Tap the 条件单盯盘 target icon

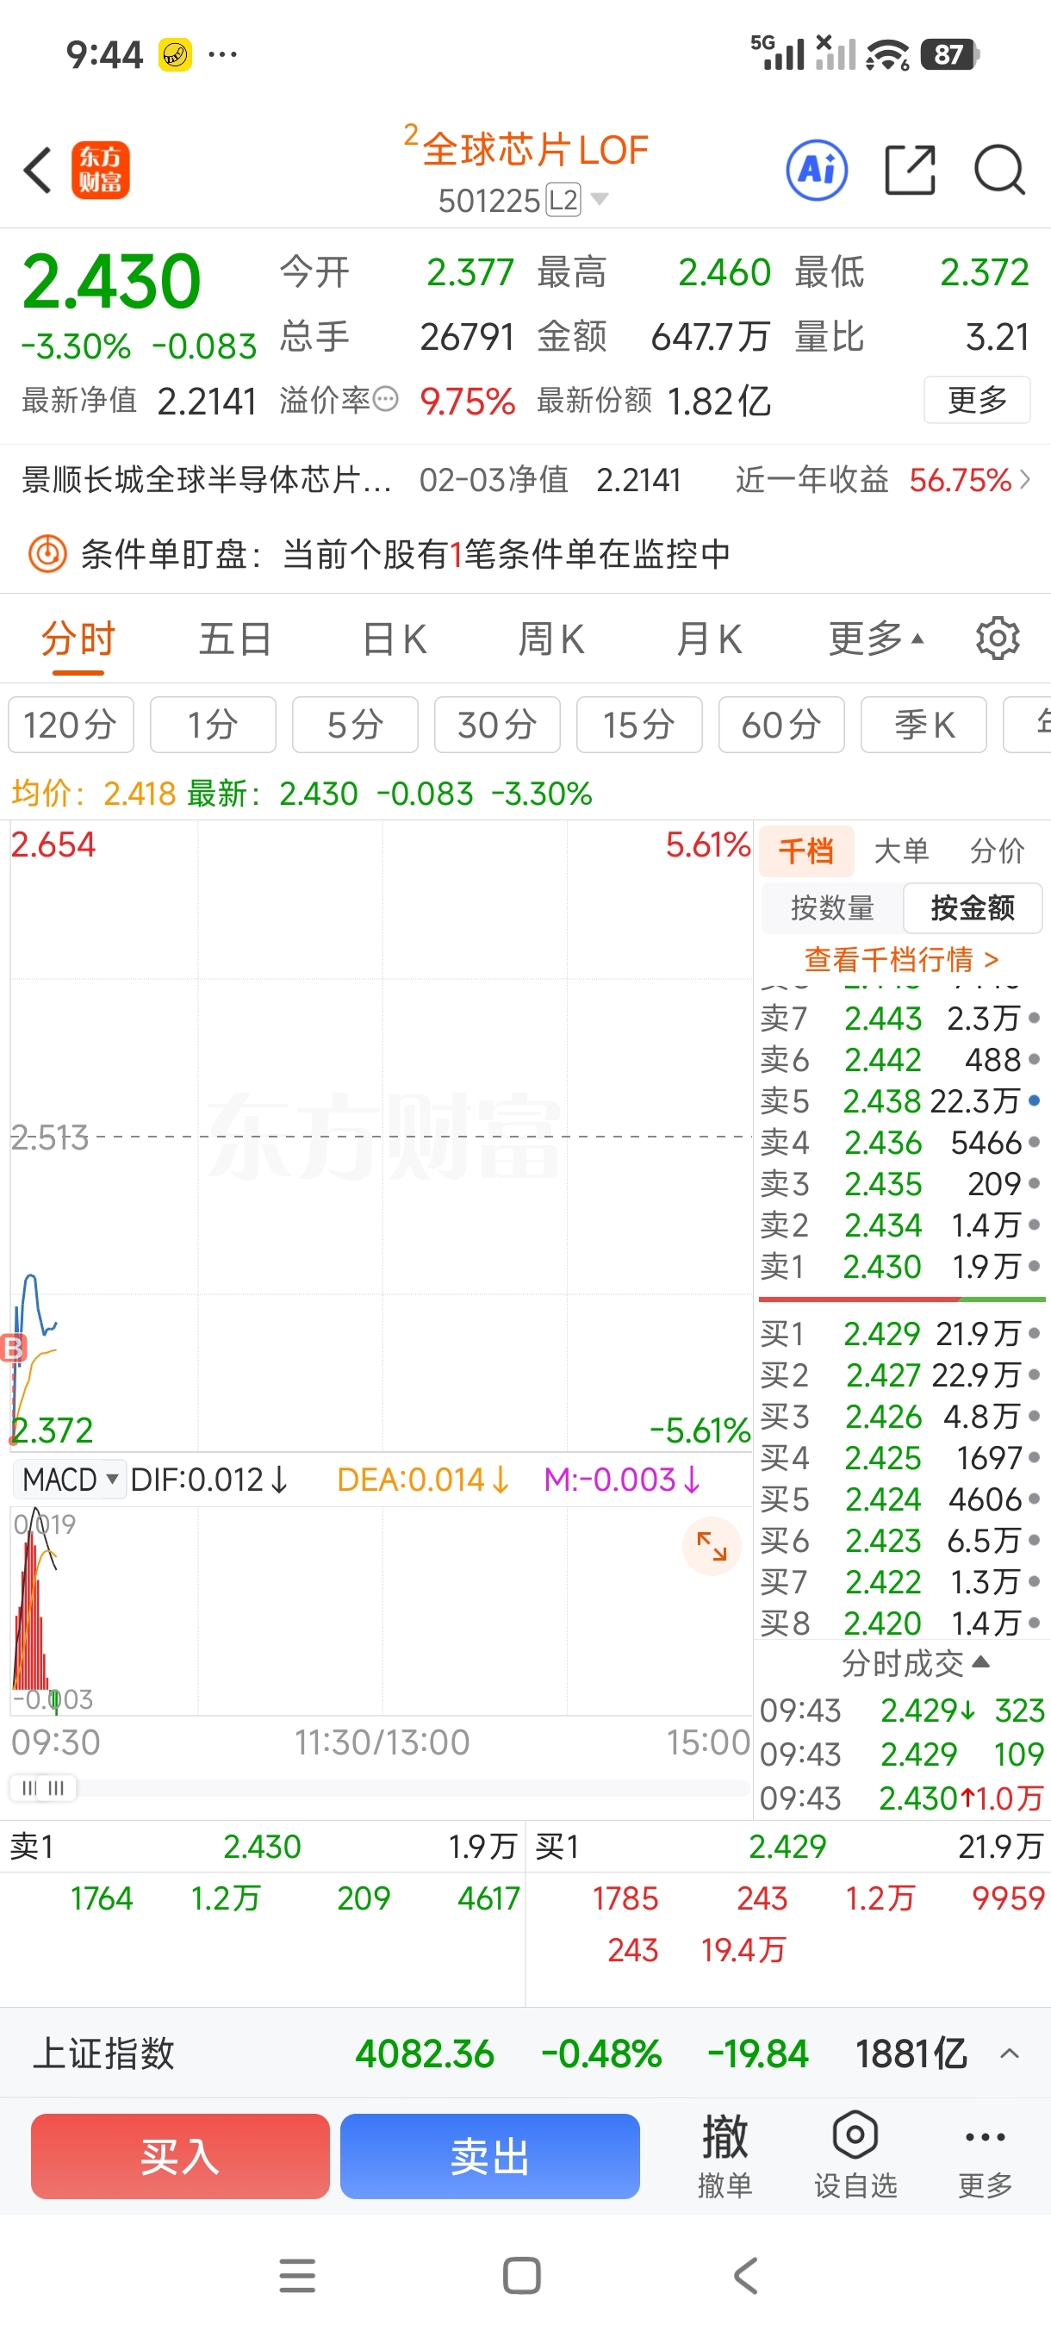47,553
